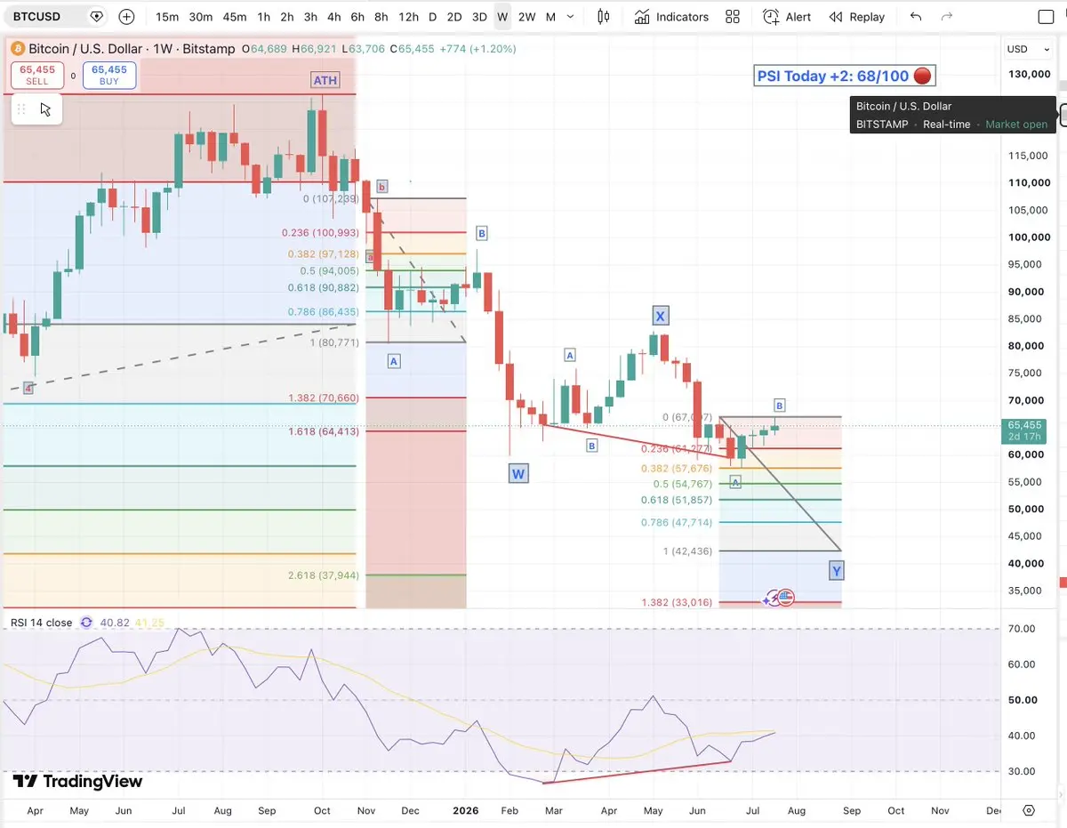Select the 2D timeframe
This screenshot has height=828, width=1067.
point(454,17)
